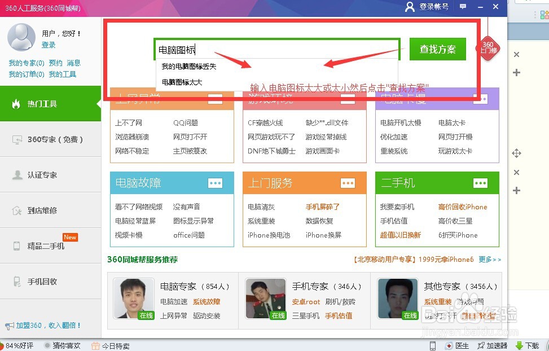The width and height of the screenshot is (549, 351).
Task: Open the 预约 link
Action: pos(55,63)
